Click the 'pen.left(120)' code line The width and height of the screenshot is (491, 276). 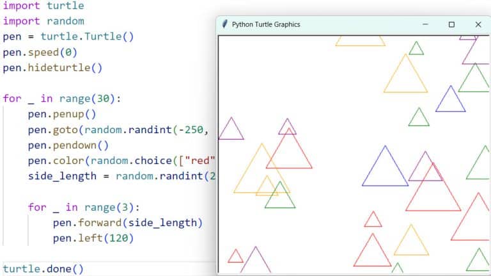point(93,238)
